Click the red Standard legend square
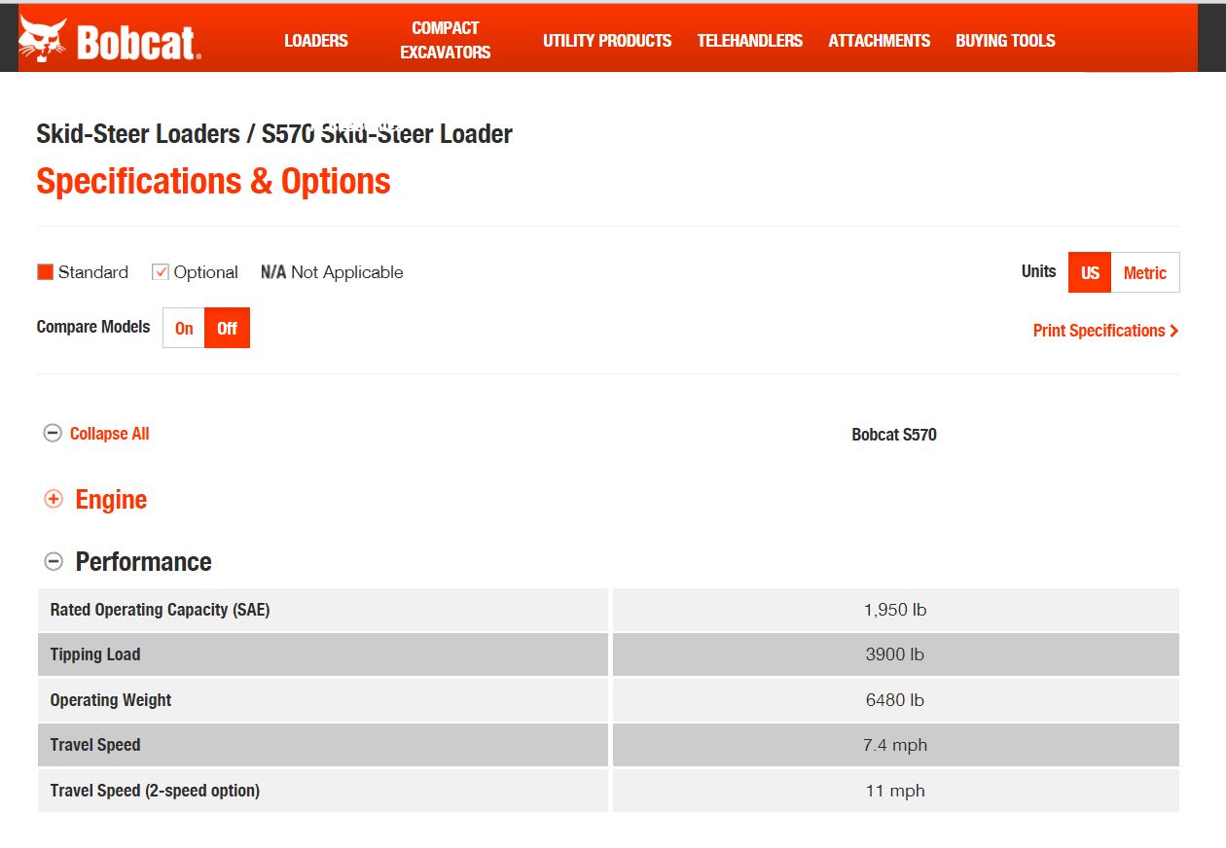The width and height of the screenshot is (1226, 848). click(45, 272)
